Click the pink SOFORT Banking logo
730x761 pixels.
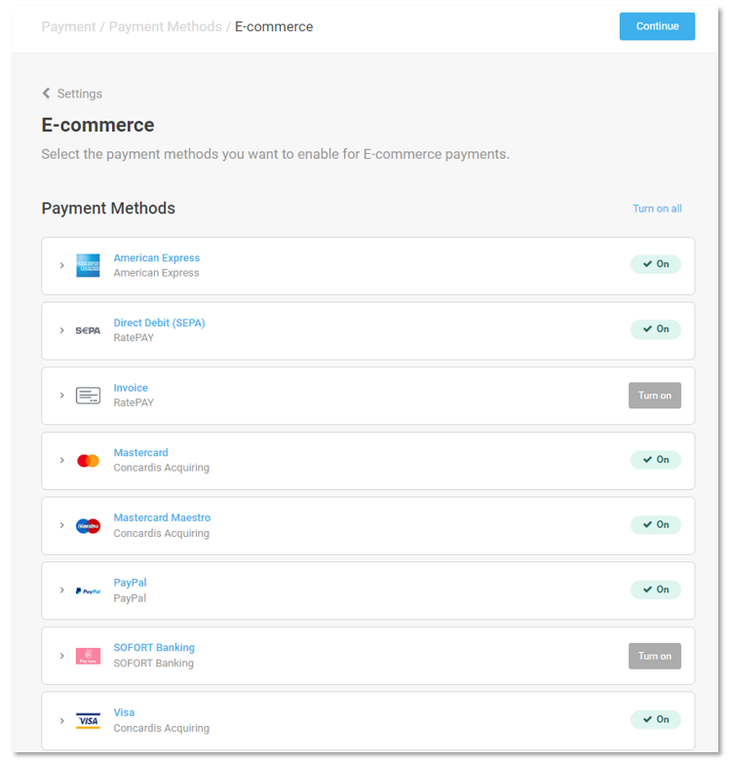click(88, 656)
